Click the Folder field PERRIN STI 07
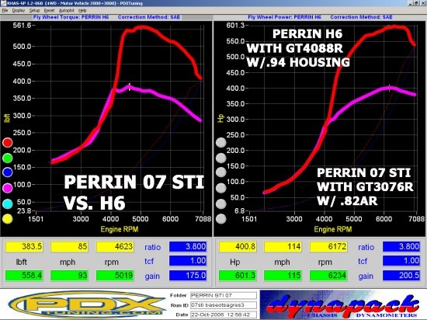 224,295
